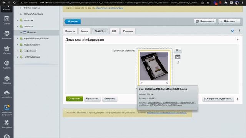Share this page from address bar
The width and height of the screenshot is (246, 138).
click(203, 3)
